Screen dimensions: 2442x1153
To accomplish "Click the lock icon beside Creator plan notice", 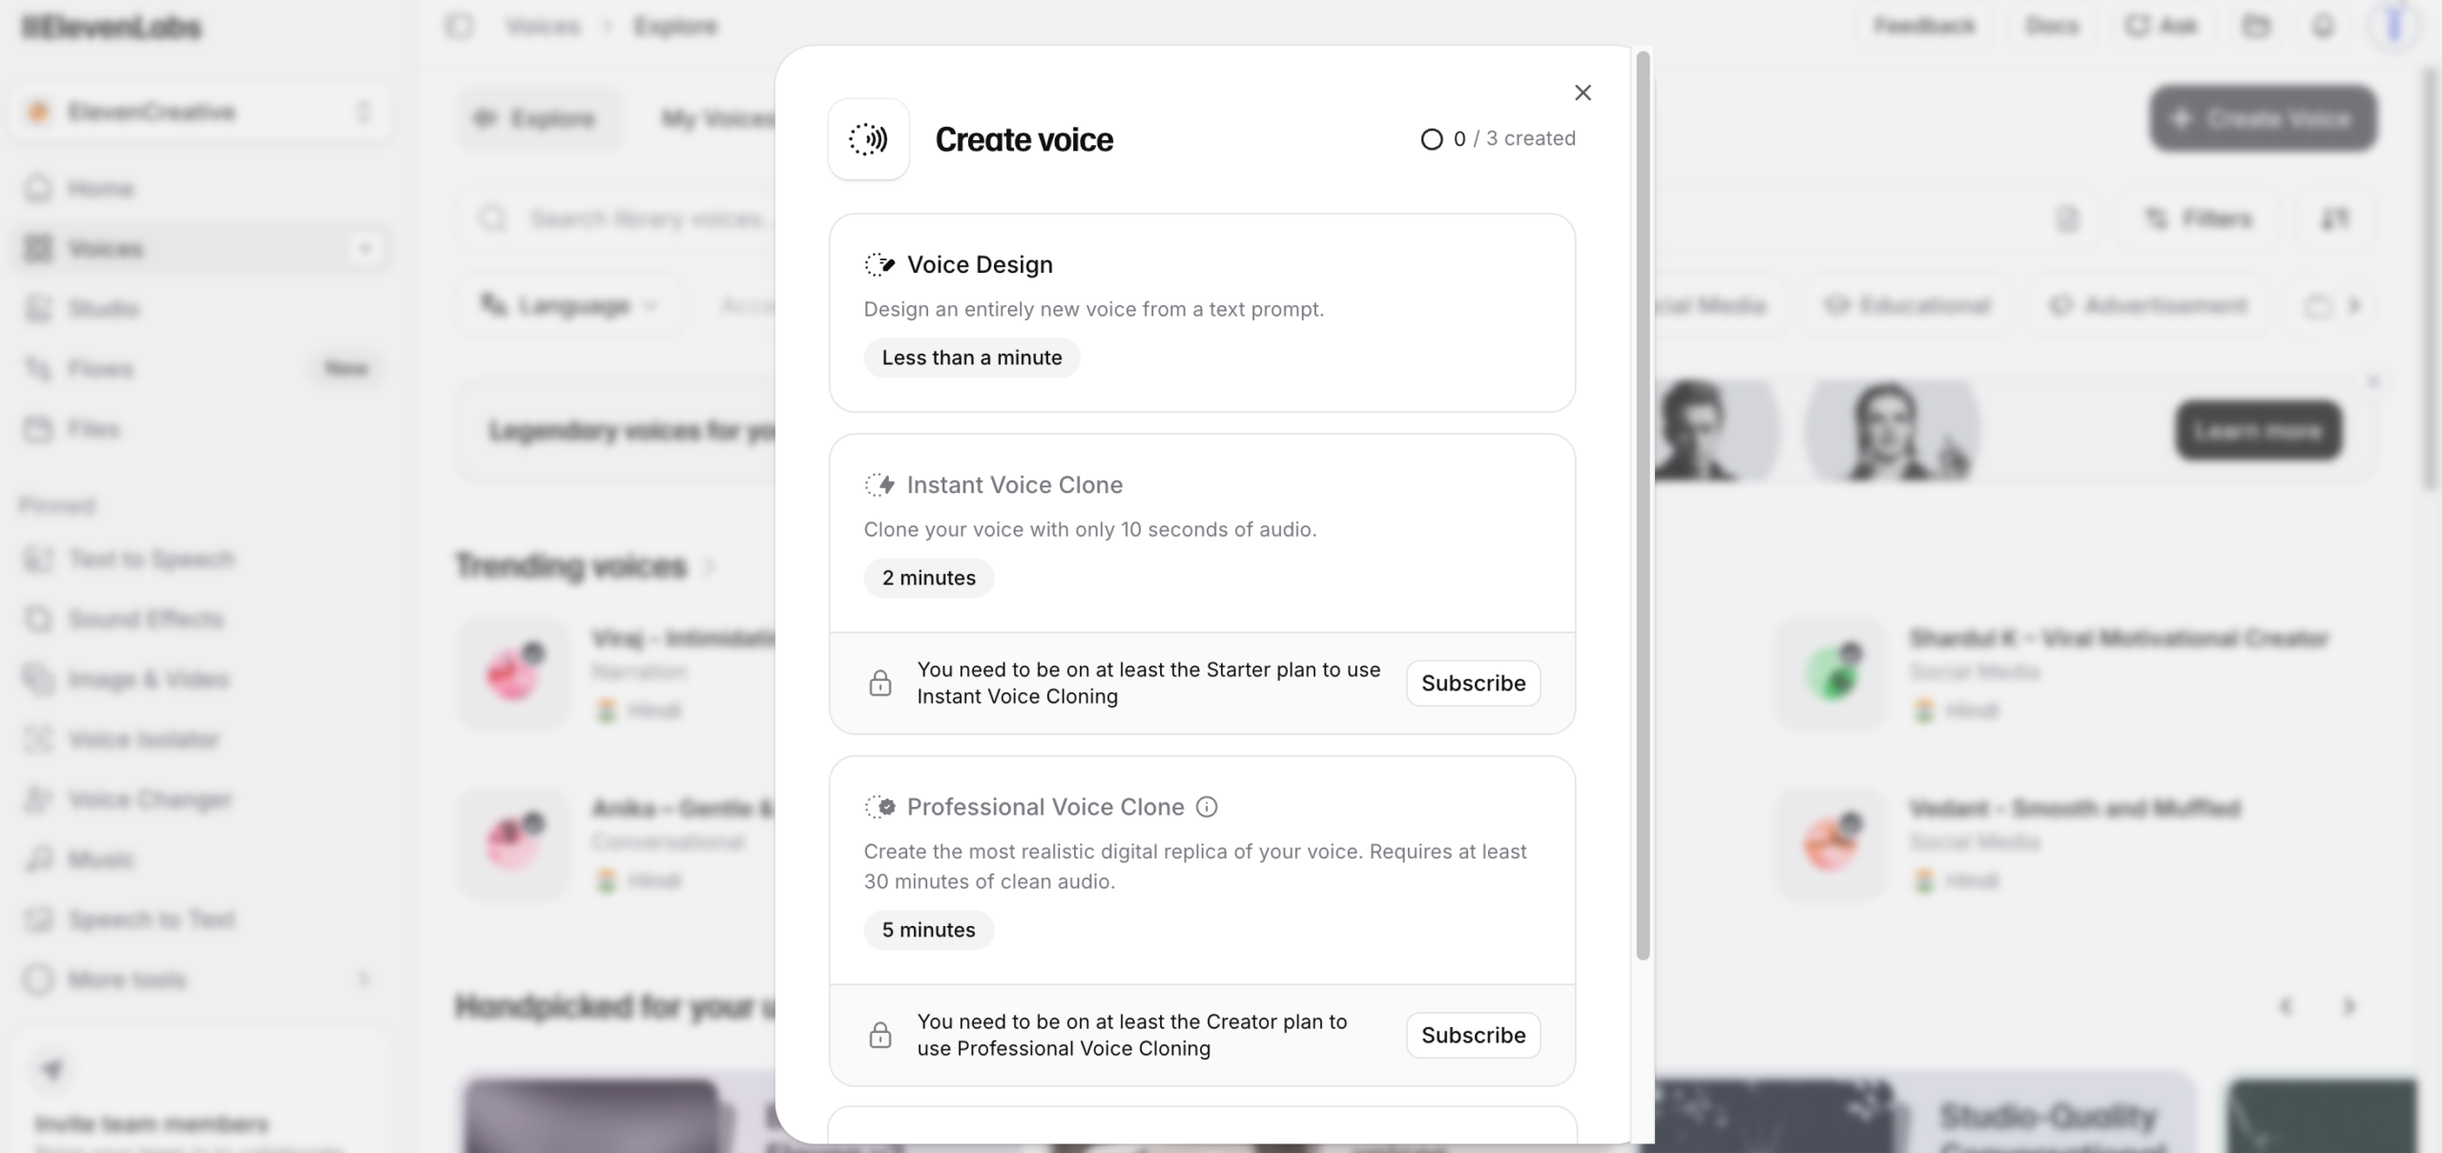I will (880, 1035).
